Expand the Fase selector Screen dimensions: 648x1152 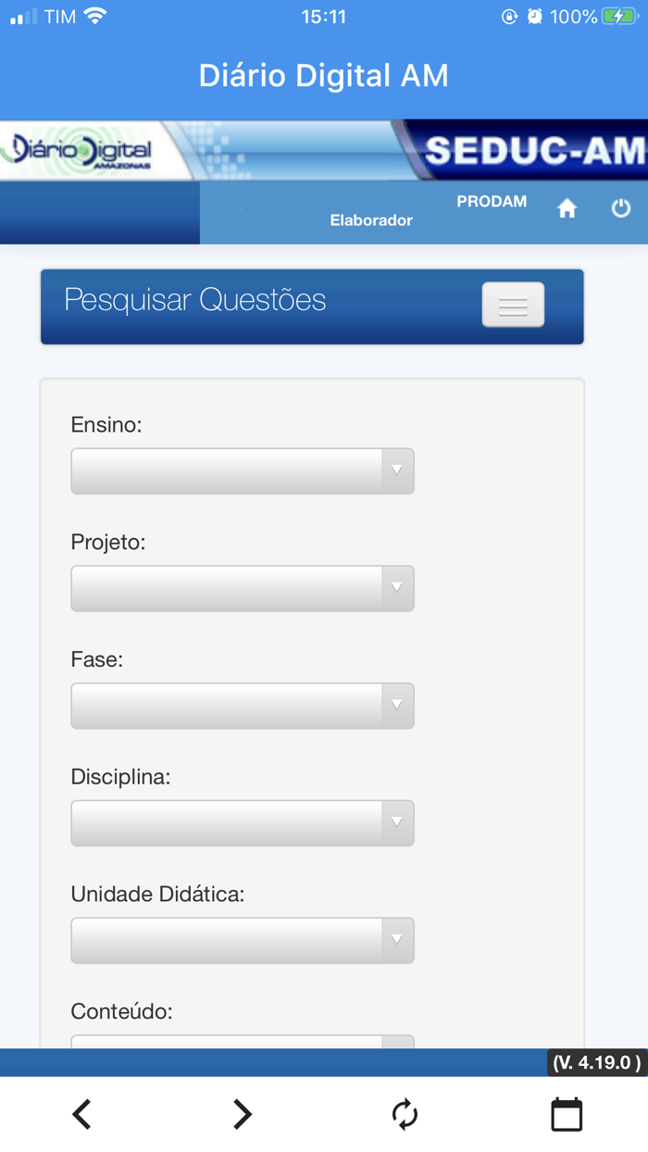click(x=243, y=706)
